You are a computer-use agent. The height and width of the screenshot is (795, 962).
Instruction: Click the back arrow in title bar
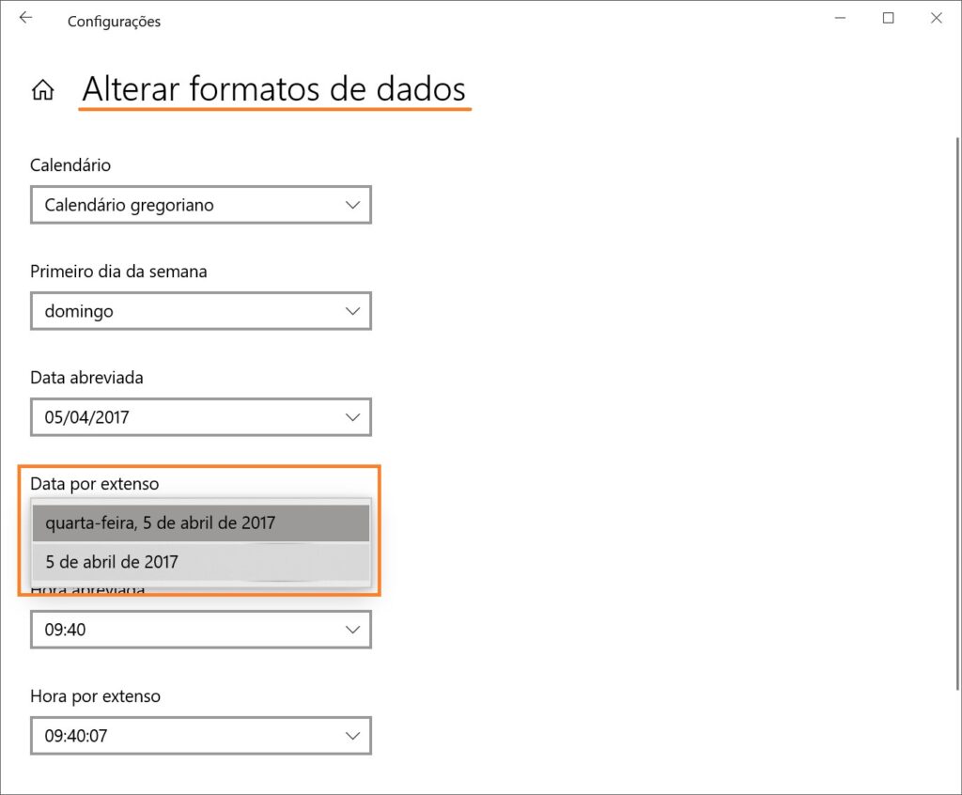(25, 19)
